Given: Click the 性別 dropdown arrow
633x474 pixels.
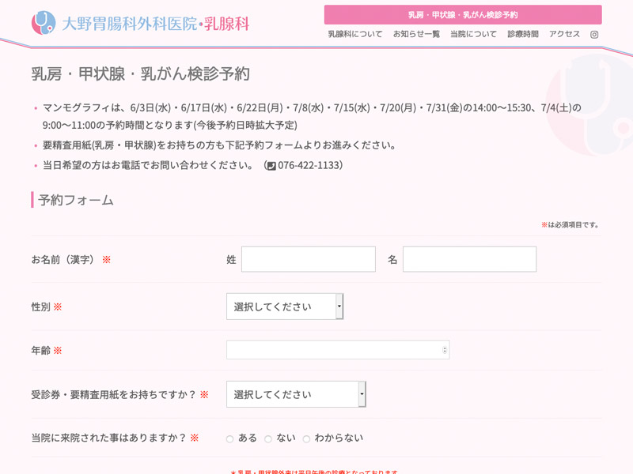Looking at the screenshot, I should (339, 307).
